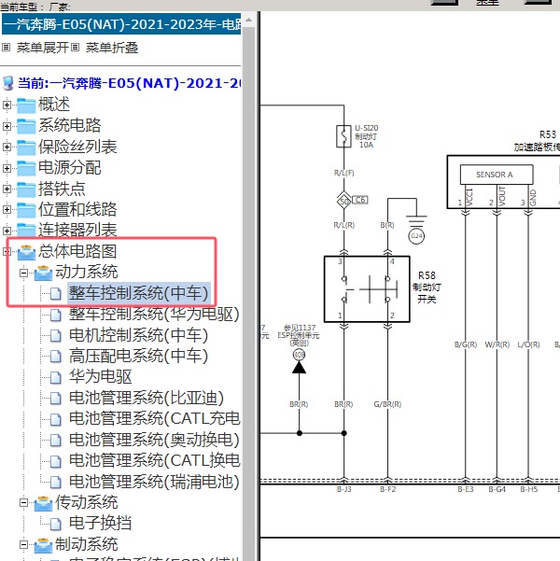Click the C6 connector label in diagram
The image size is (560, 561).
pos(360,200)
